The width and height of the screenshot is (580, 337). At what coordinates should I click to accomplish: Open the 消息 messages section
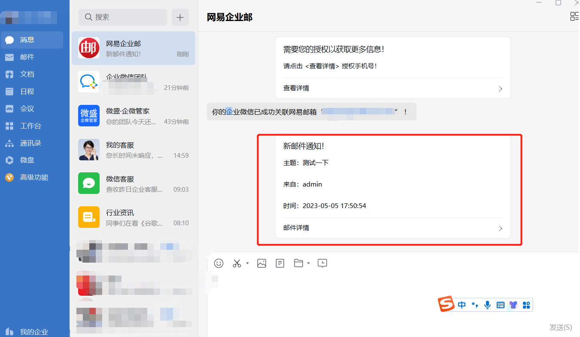(32, 40)
